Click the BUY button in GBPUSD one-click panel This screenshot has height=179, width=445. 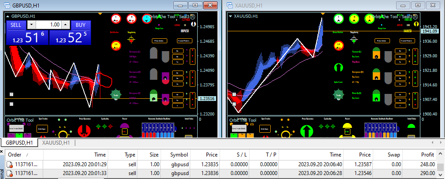(81, 25)
